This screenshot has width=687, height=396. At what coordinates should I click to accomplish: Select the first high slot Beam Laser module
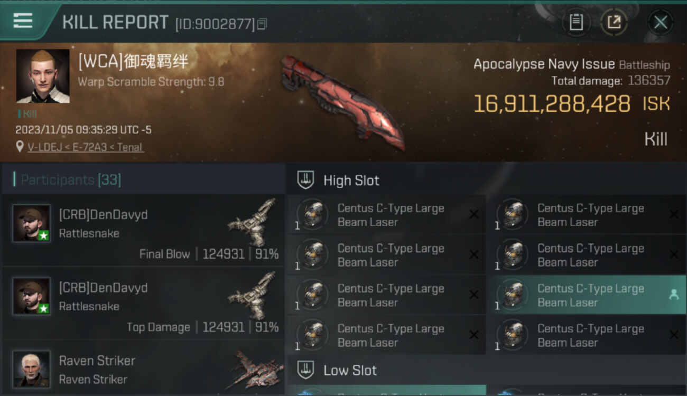click(387, 215)
